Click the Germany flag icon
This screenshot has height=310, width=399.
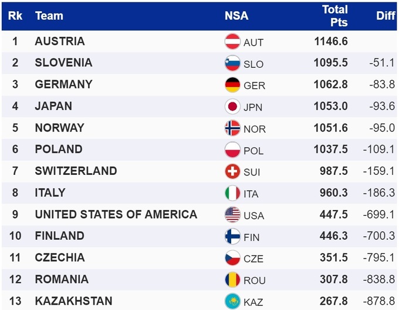(233, 85)
